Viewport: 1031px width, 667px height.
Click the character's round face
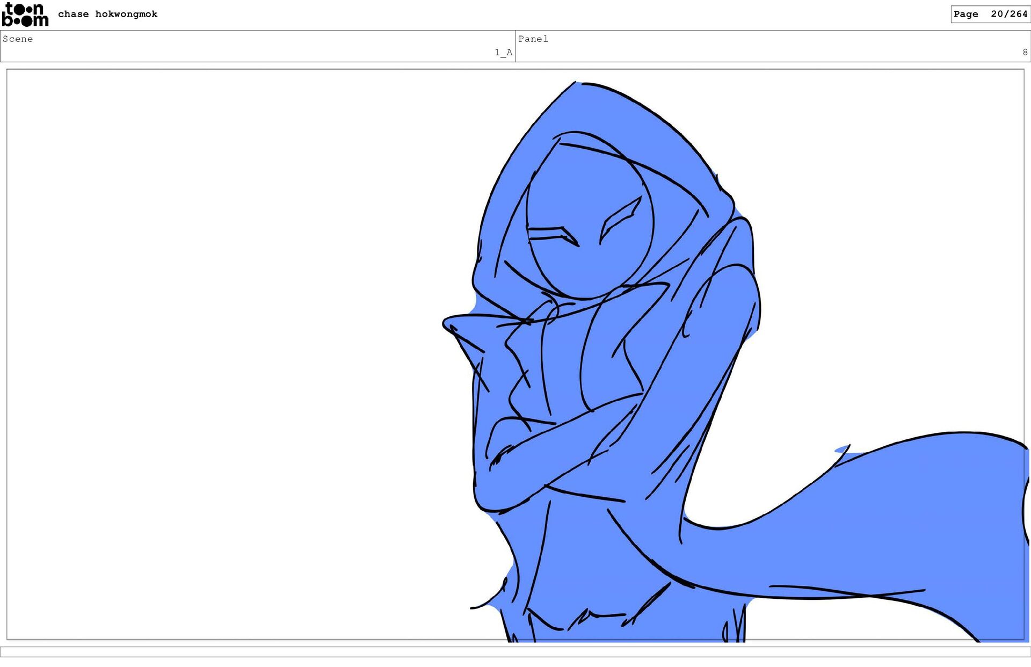tap(590, 215)
